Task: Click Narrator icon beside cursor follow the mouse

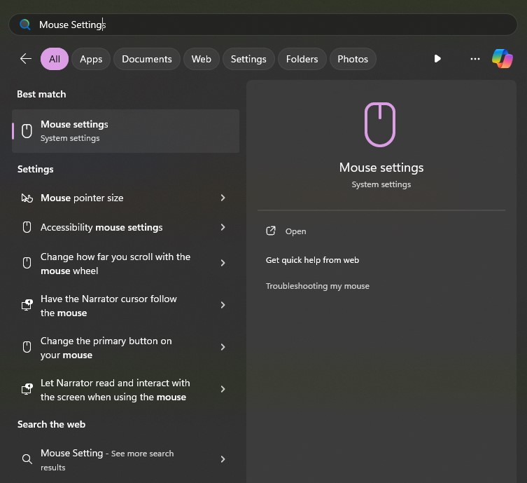Action: (27, 305)
